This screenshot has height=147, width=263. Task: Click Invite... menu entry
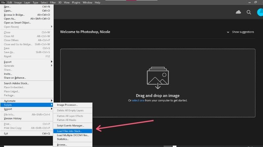coord(27,74)
